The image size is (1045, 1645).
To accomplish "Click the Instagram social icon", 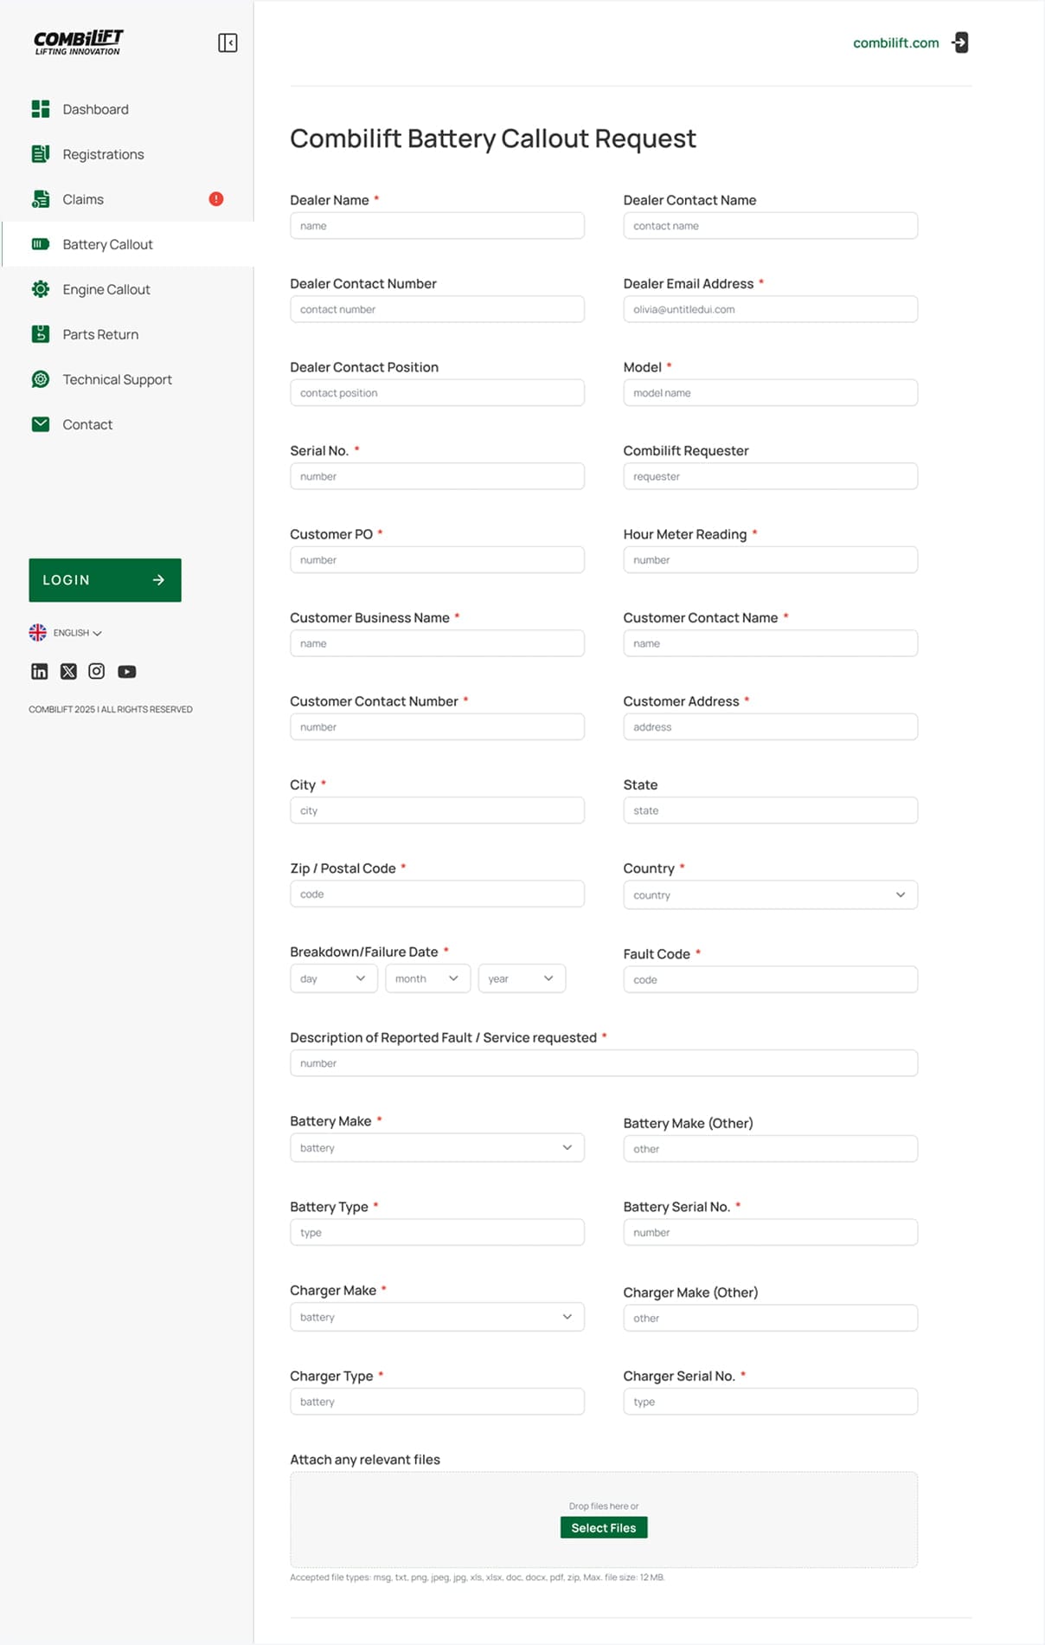I will pyautogui.click(x=97, y=671).
